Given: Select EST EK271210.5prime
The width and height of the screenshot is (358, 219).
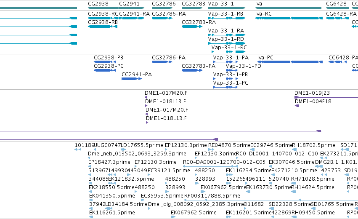Looking at the screenshot, I should tap(294, 171).
